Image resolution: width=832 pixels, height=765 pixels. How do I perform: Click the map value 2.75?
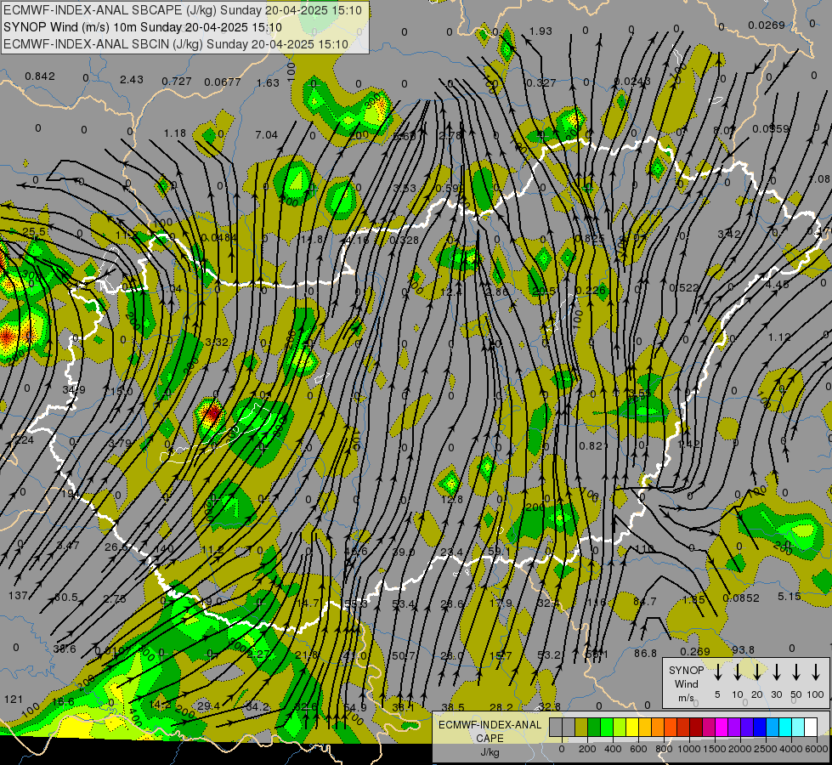tap(115, 599)
